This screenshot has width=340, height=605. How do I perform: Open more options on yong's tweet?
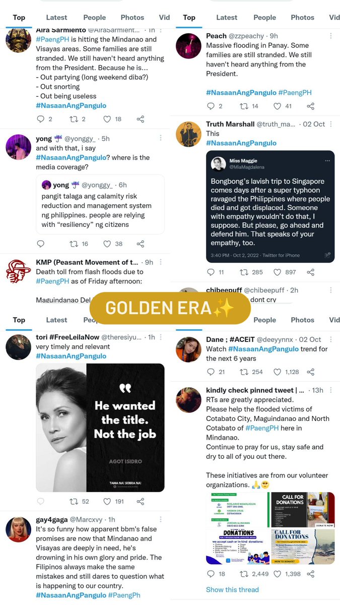(161, 138)
